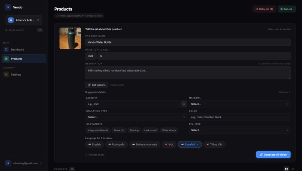
Task: Click the Dashboard grid icon
Action: (6, 49)
